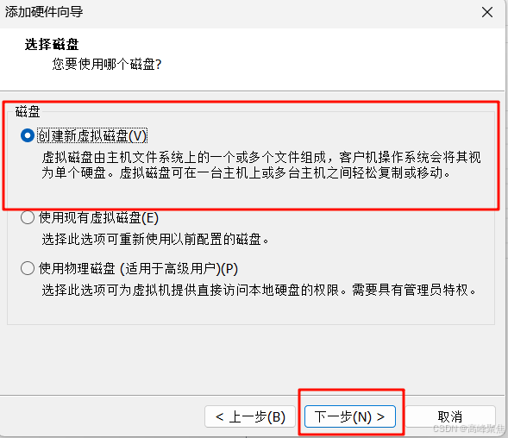Click the less-than arrow on 上一步 button
The height and width of the screenshot is (438, 508).
(219, 416)
